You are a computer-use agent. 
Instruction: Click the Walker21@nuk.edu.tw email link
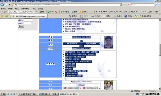82,48
